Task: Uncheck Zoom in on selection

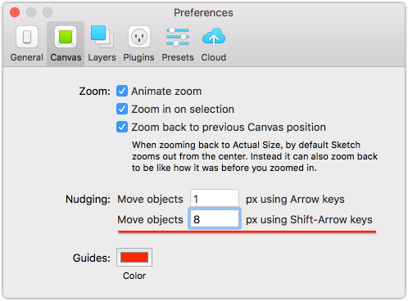Action: (x=122, y=109)
